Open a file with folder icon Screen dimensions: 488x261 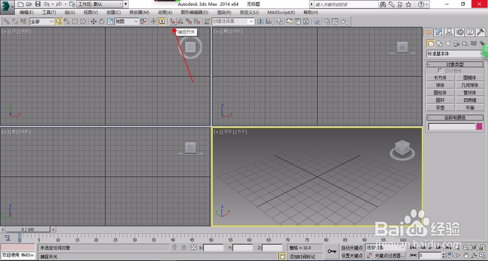tap(29, 4)
